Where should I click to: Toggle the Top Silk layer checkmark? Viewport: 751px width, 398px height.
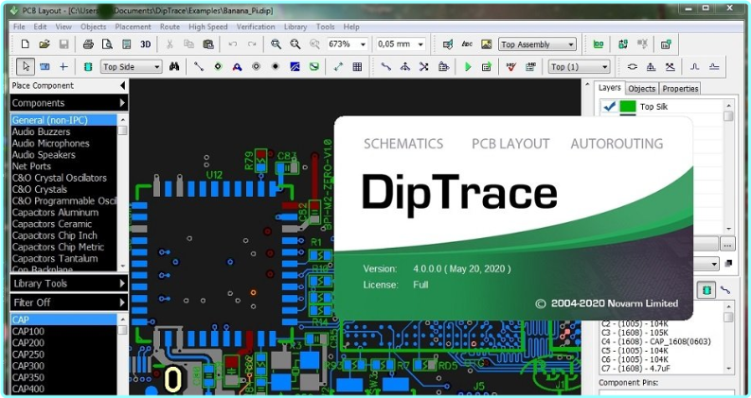(608, 107)
